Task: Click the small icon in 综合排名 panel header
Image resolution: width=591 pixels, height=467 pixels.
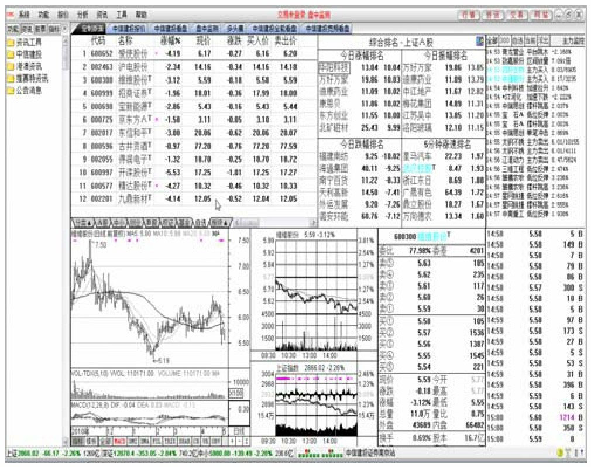Action: pyautogui.click(x=480, y=41)
